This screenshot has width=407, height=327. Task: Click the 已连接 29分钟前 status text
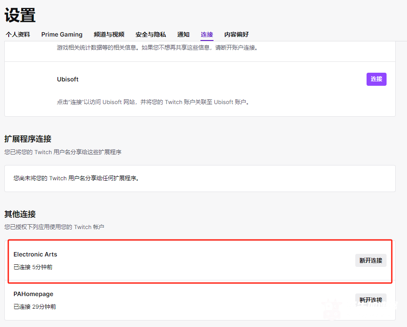pos(35,307)
